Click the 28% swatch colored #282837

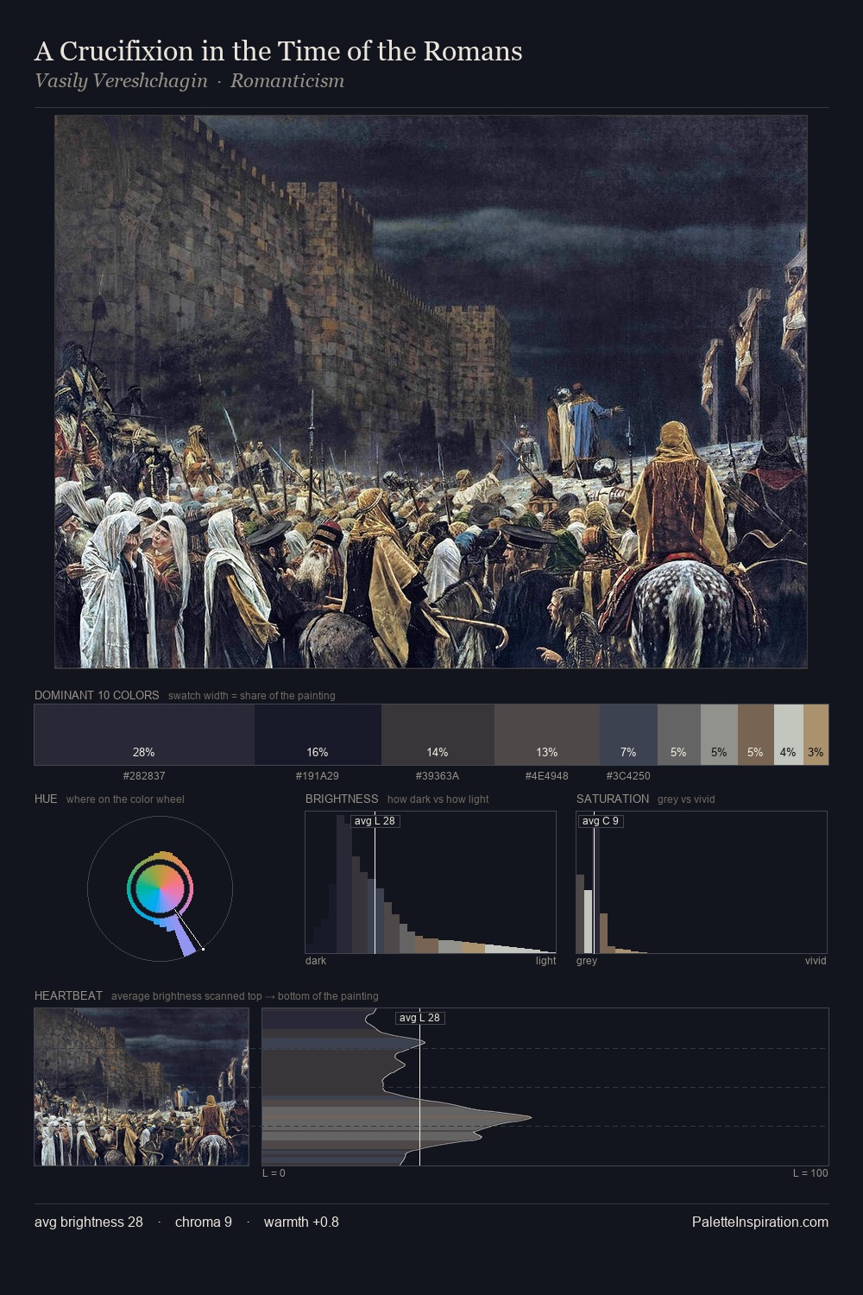[x=144, y=735]
